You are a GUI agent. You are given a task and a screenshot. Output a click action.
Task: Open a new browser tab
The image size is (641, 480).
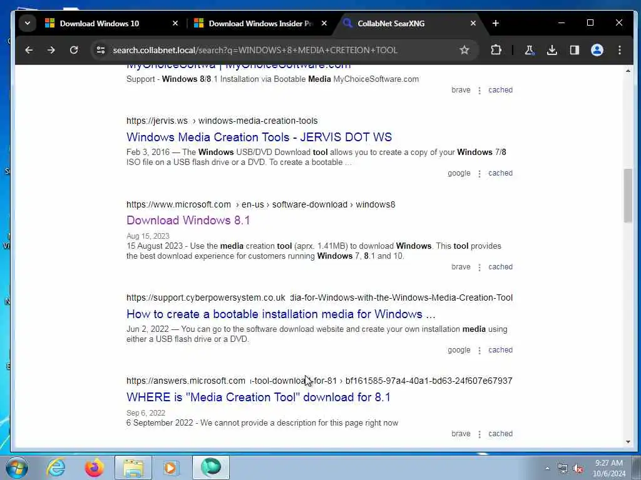click(x=496, y=23)
